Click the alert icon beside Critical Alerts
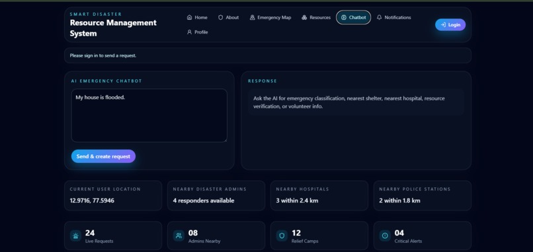 tap(385, 236)
